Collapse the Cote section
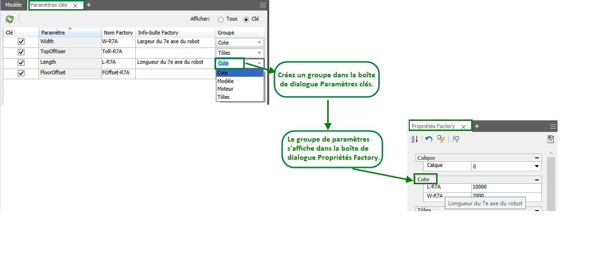Image resolution: width=606 pixels, height=261 pixels. [x=537, y=179]
